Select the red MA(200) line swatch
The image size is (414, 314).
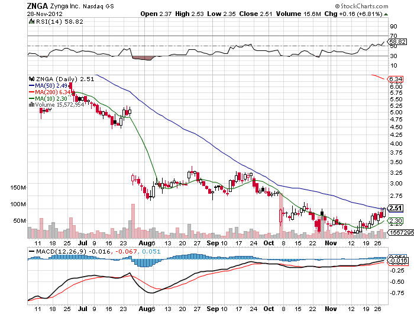click(x=31, y=92)
